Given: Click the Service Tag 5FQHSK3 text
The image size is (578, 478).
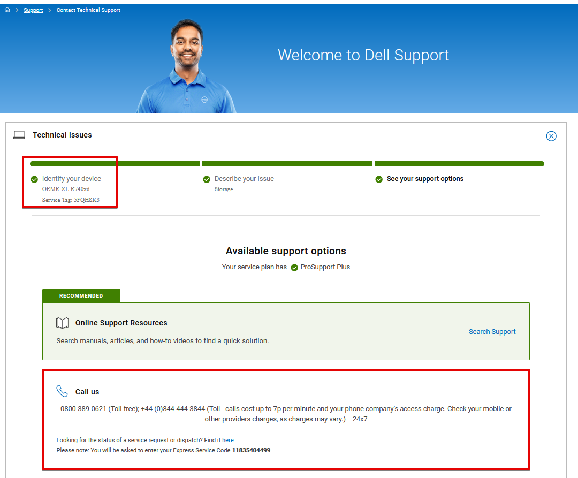Looking at the screenshot, I should pos(71,200).
